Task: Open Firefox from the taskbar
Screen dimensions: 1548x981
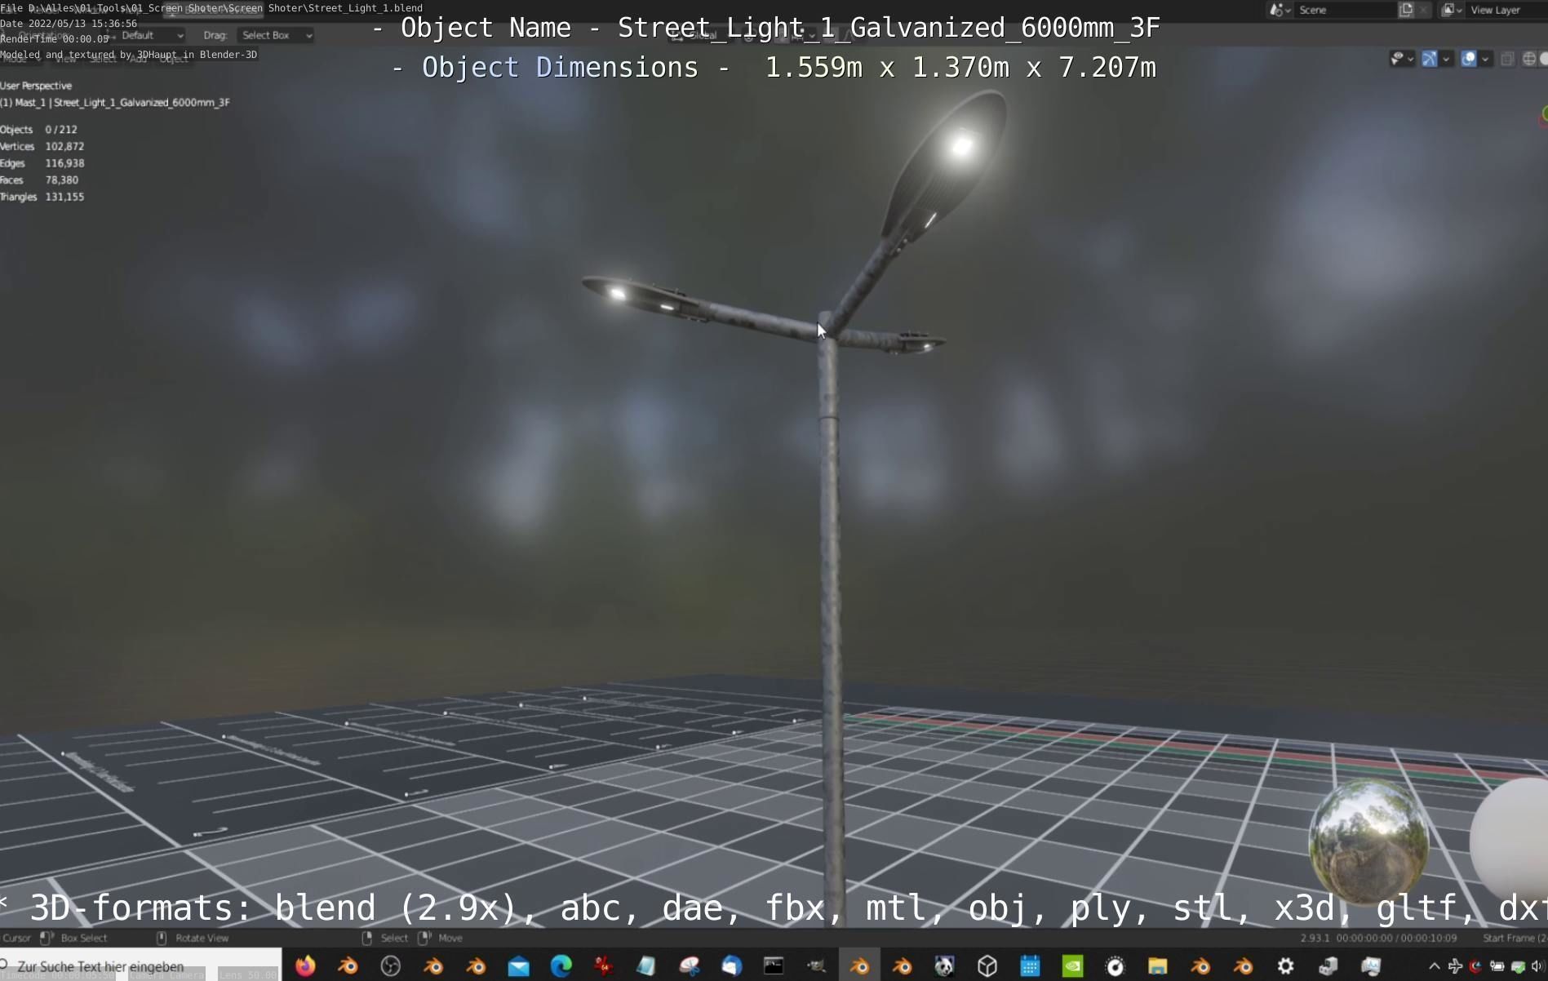Action: (305, 966)
